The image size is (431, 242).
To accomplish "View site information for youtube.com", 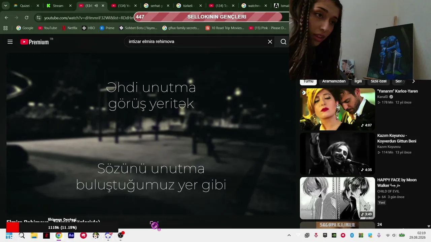I will click(x=38, y=17).
